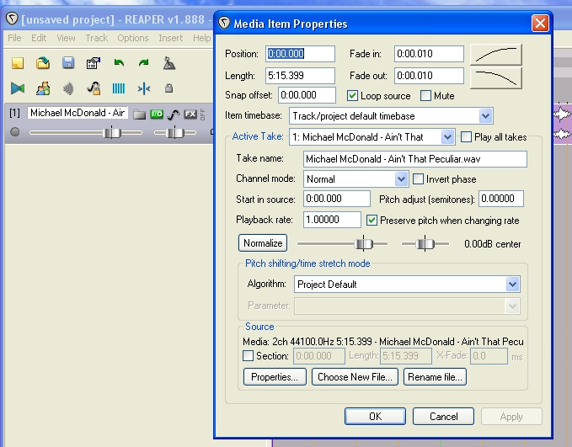Click the take pan slider handle
This screenshot has width=572, height=447.
[x=425, y=243]
